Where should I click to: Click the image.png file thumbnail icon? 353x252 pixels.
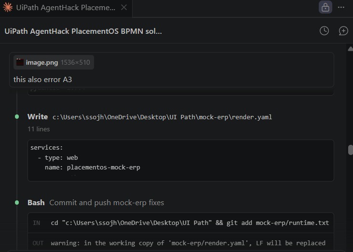(20, 62)
